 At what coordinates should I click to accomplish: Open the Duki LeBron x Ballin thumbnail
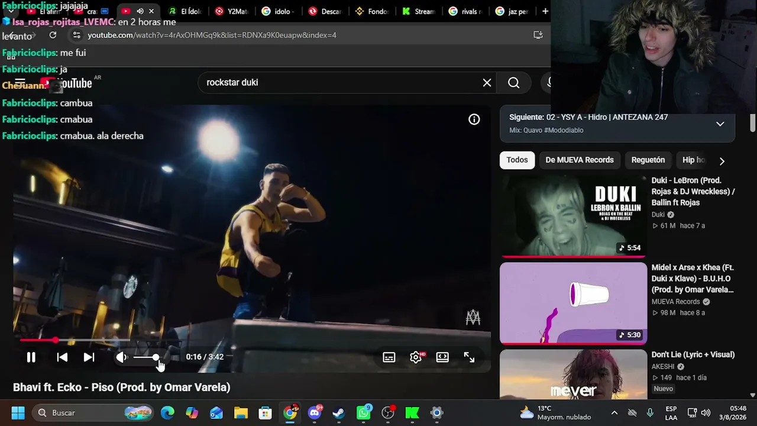click(x=573, y=216)
